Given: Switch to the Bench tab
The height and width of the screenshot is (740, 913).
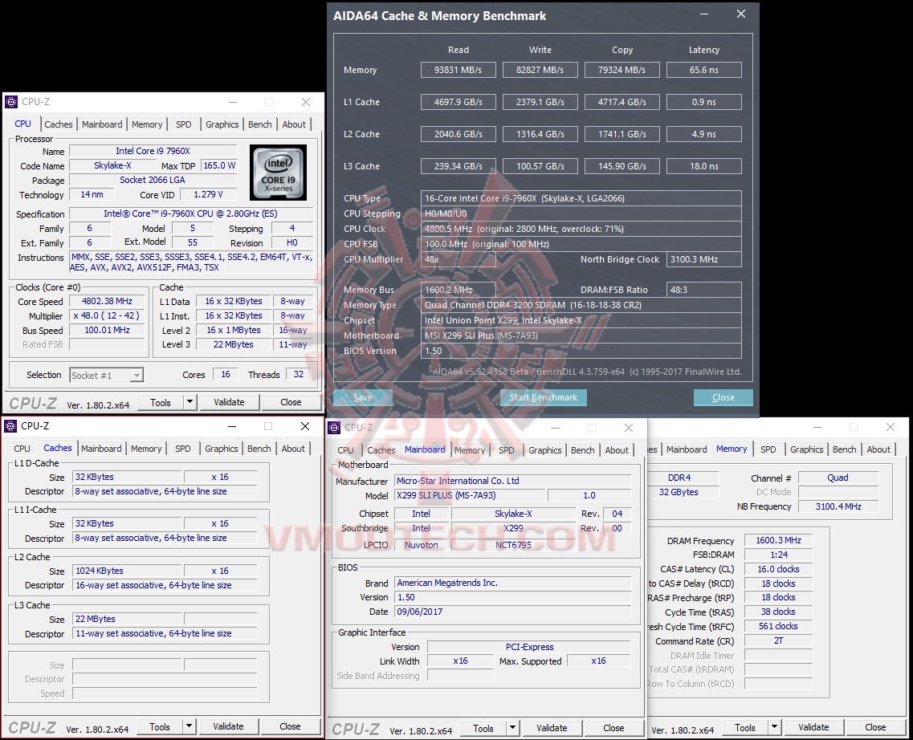Looking at the screenshot, I should (x=259, y=124).
